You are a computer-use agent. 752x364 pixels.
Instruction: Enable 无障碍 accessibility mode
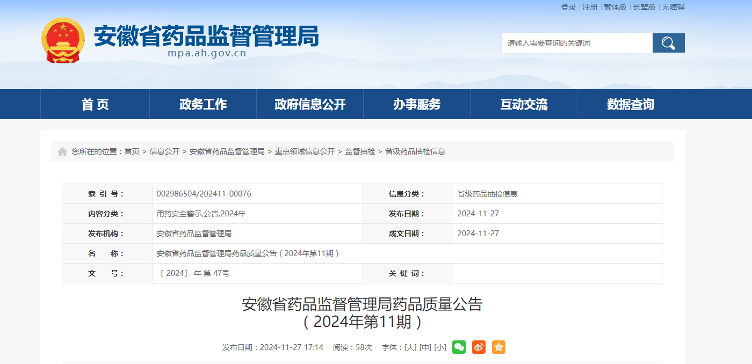point(673,7)
